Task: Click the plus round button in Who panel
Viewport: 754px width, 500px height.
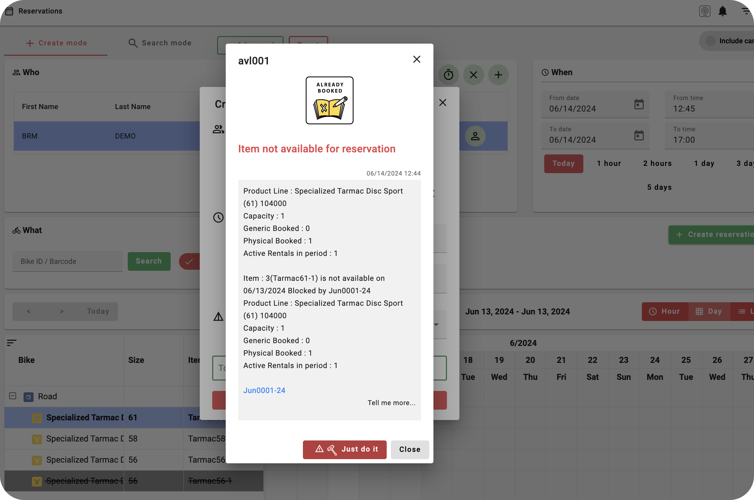Action: tap(498, 75)
